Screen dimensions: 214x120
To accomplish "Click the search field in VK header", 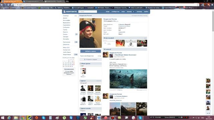I will [88, 12].
